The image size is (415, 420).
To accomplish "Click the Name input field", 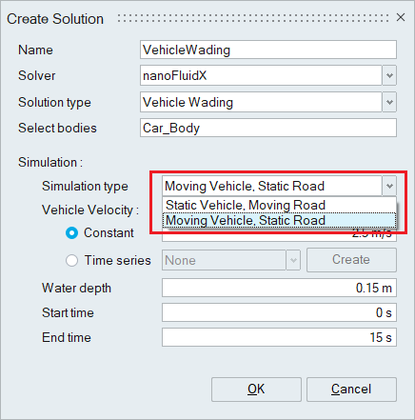I will [x=268, y=50].
